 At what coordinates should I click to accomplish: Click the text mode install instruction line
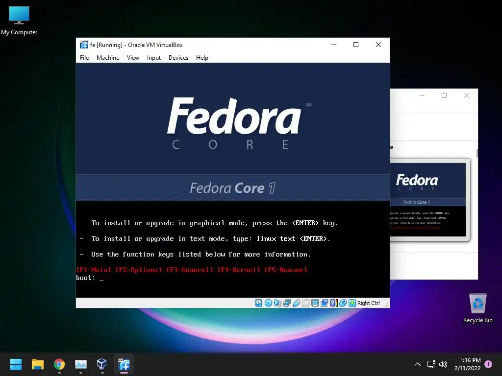pyautogui.click(x=205, y=239)
